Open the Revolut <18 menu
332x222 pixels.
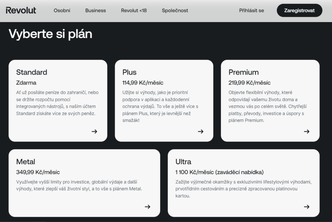pyautogui.click(x=134, y=10)
